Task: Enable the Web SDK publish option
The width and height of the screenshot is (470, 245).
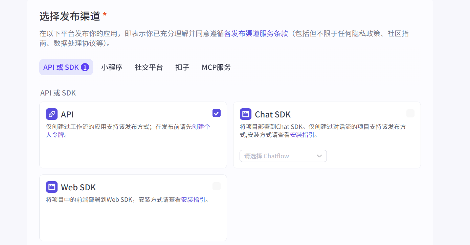Action: [x=216, y=186]
